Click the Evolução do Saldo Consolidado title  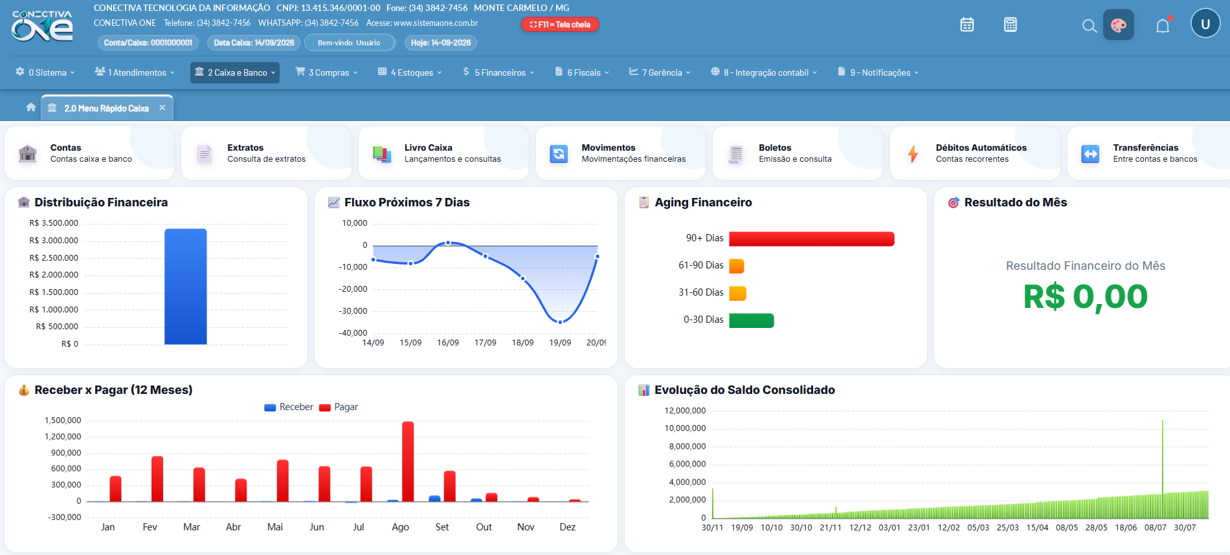(x=744, y=390)
